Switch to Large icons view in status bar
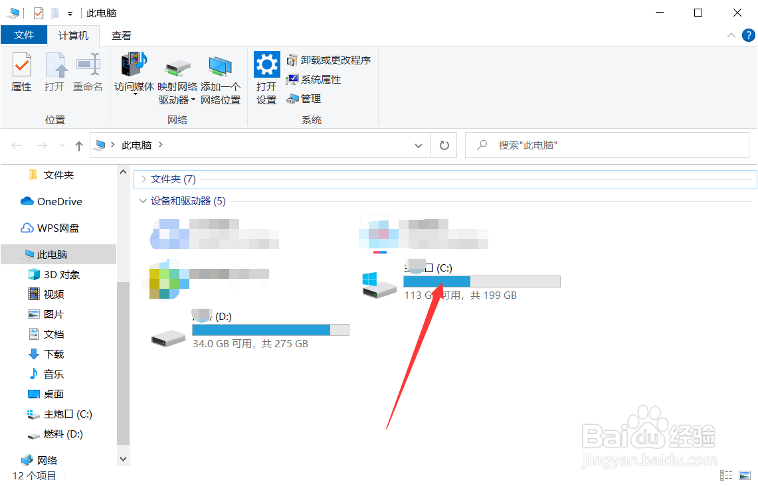This screenshot has width=758, height=486. click(745, 475)
